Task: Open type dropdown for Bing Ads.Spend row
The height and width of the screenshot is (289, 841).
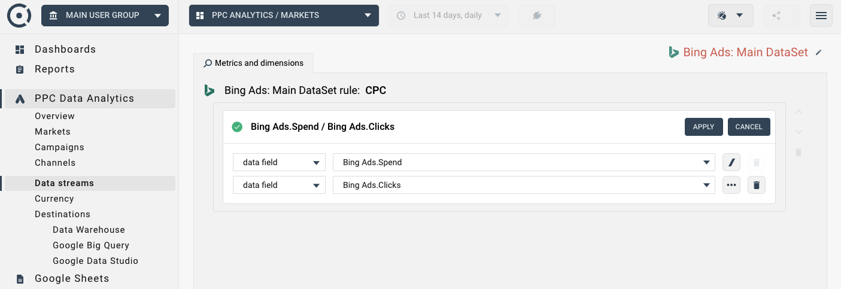Action: pyautogui.click(x=279, y=162)
